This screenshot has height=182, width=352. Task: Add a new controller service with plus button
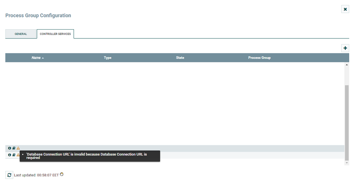(x=345, y=48)
